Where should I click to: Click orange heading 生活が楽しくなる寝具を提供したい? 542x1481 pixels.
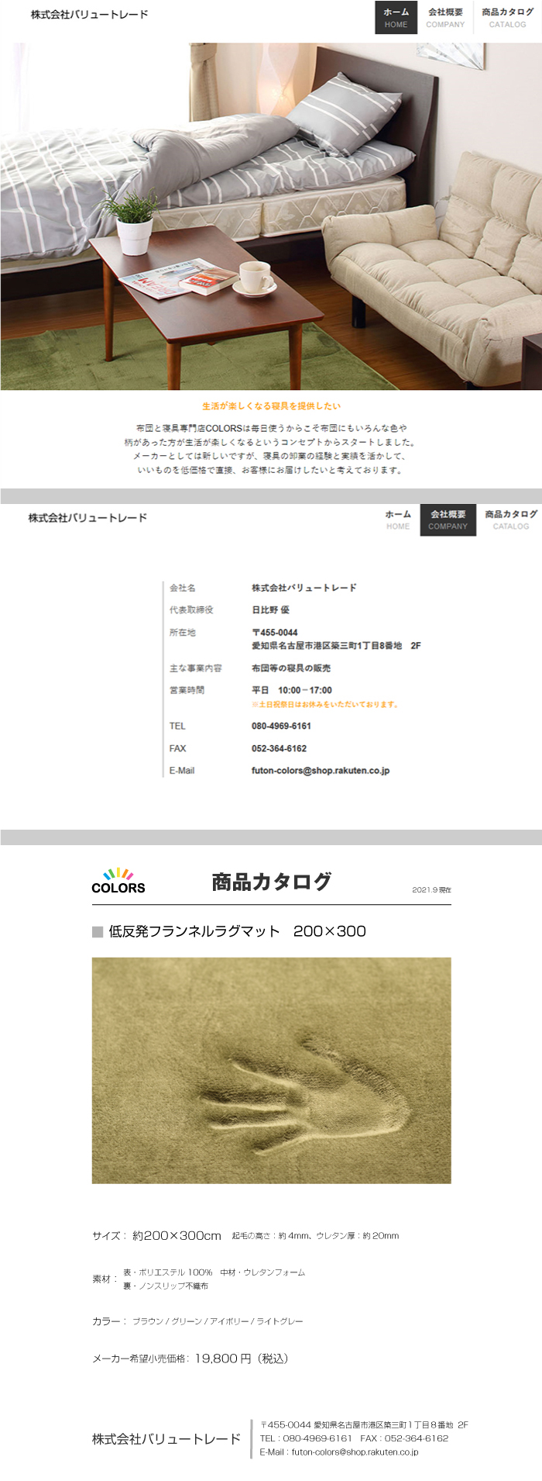point(271,406)
